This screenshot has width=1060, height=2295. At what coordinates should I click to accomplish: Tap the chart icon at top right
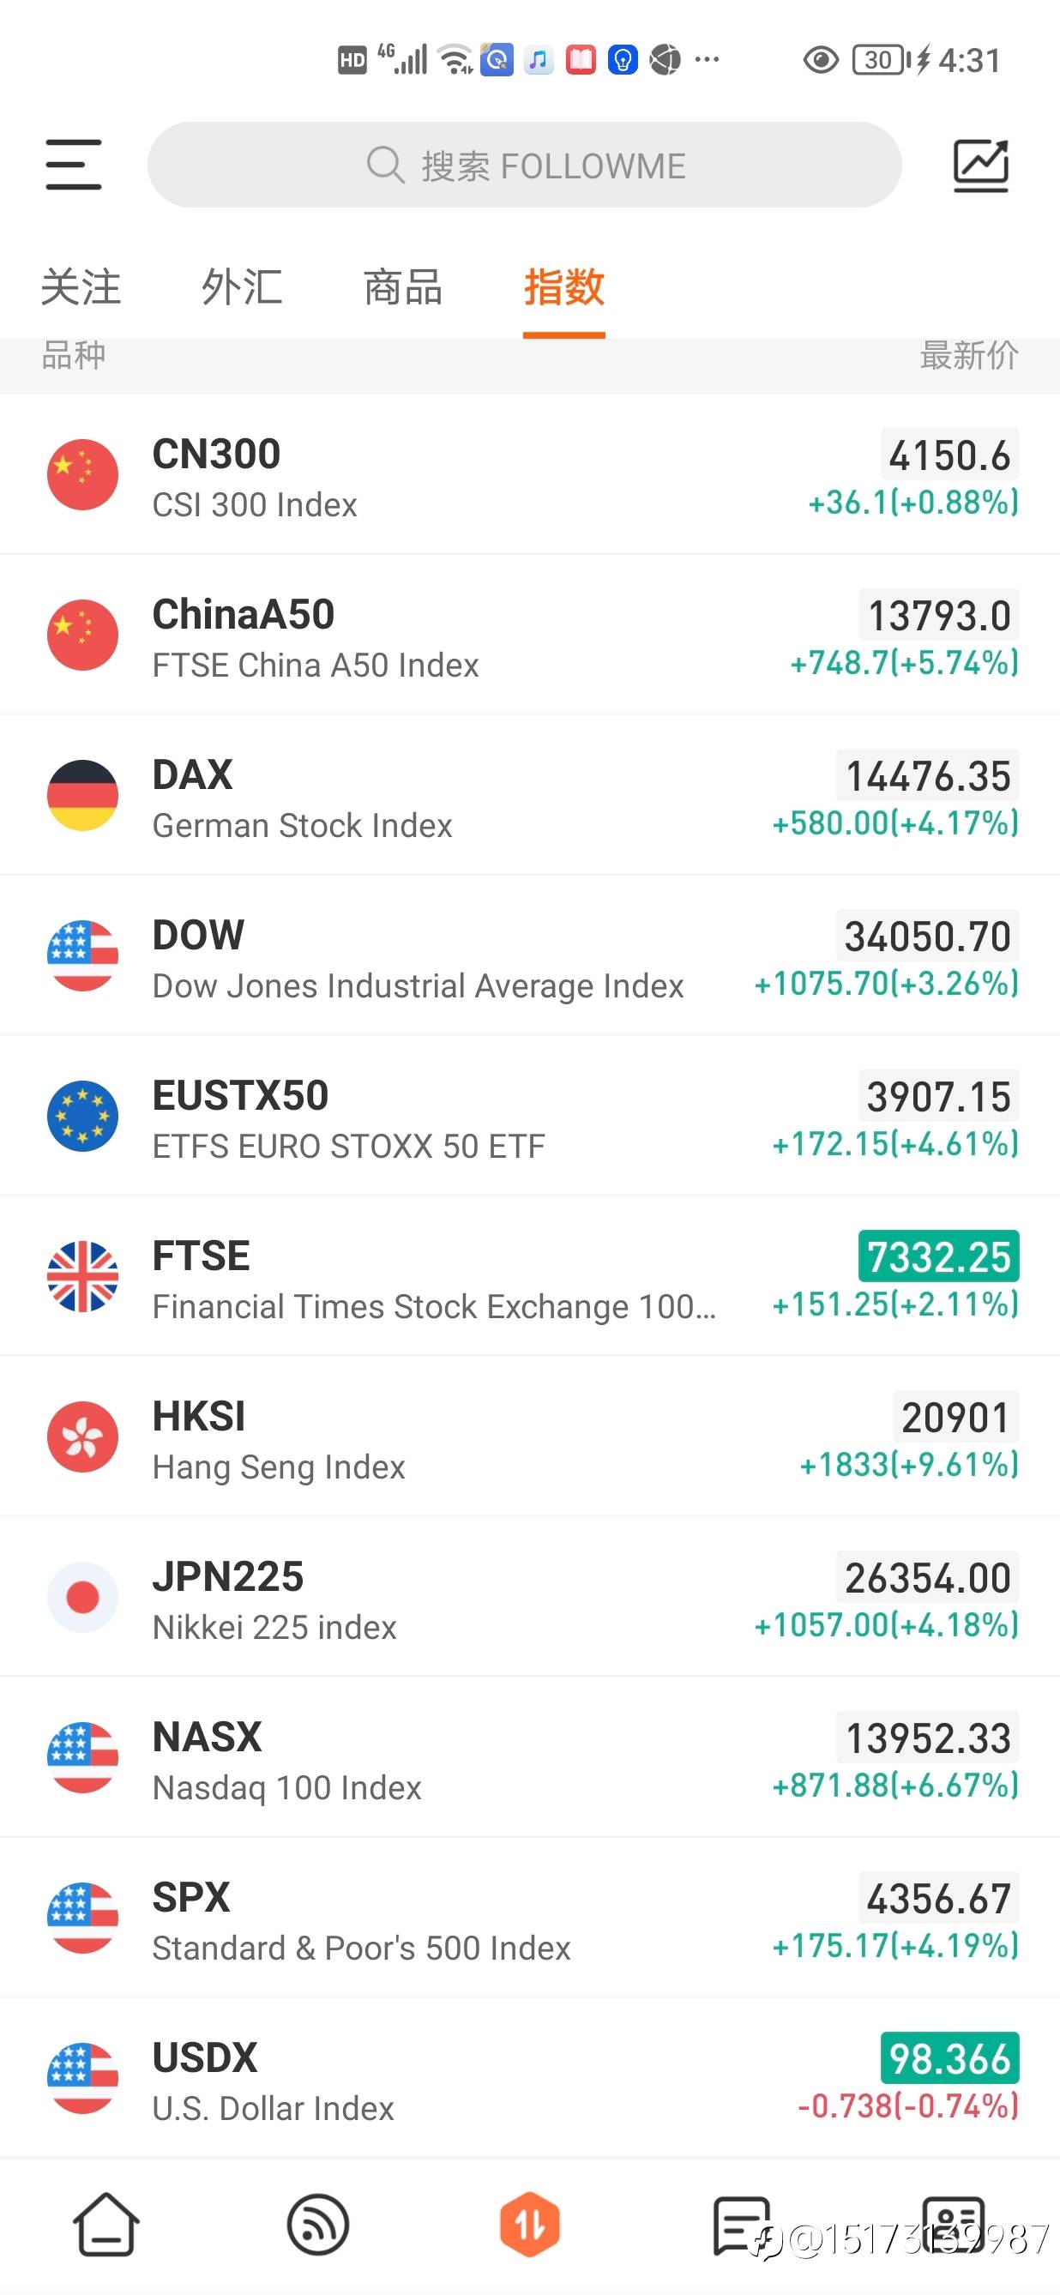[x=980, y=166]
